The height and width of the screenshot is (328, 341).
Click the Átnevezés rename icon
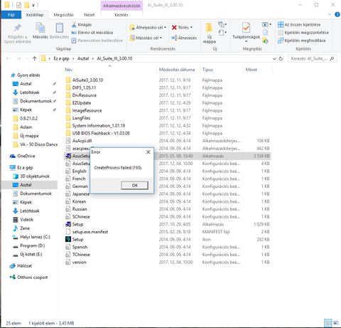point(174,38)
